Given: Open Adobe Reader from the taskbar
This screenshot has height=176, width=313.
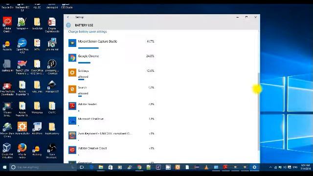Looking at the screenshot, I should 225,167.
